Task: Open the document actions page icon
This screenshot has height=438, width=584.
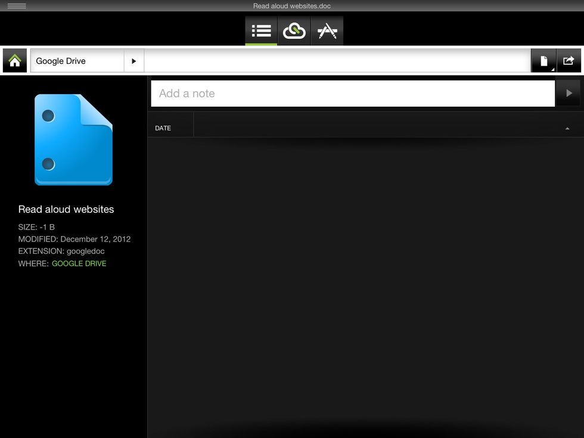Action: [x=543, y=60]
